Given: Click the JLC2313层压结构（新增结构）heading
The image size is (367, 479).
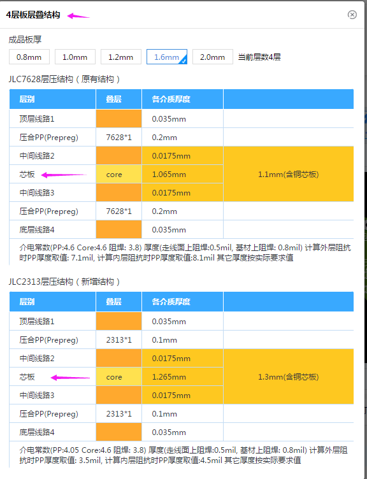Looking at the screenshot, I should (64, 282).
